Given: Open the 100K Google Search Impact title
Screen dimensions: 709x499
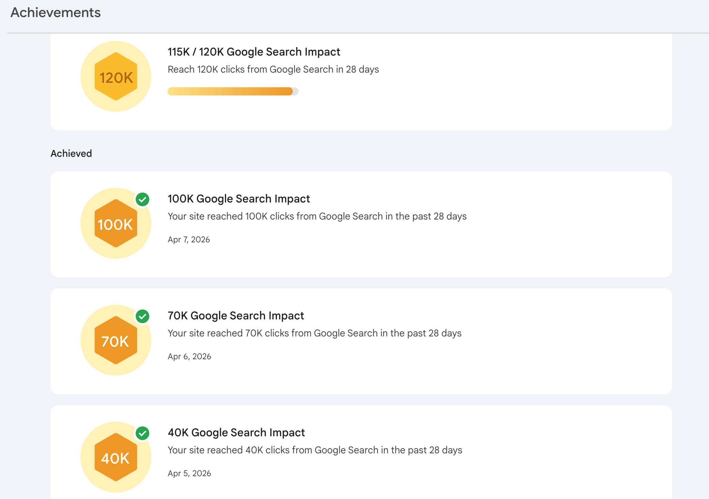Looking at the screenshot, I should click(x=239, y=199).
